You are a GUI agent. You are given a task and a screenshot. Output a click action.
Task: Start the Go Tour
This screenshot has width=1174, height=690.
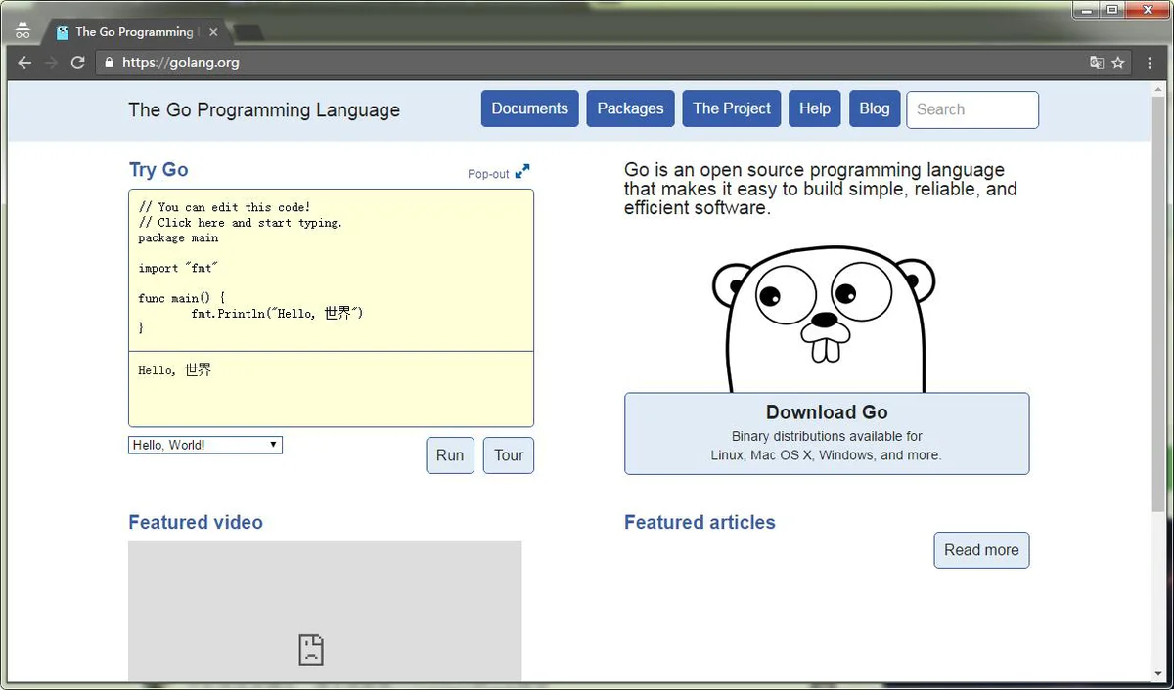tap(509, 455)
